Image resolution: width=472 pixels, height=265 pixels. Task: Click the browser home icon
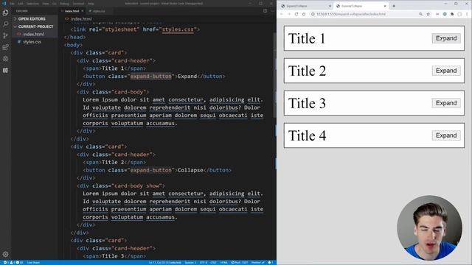click(x=304, y=14)
